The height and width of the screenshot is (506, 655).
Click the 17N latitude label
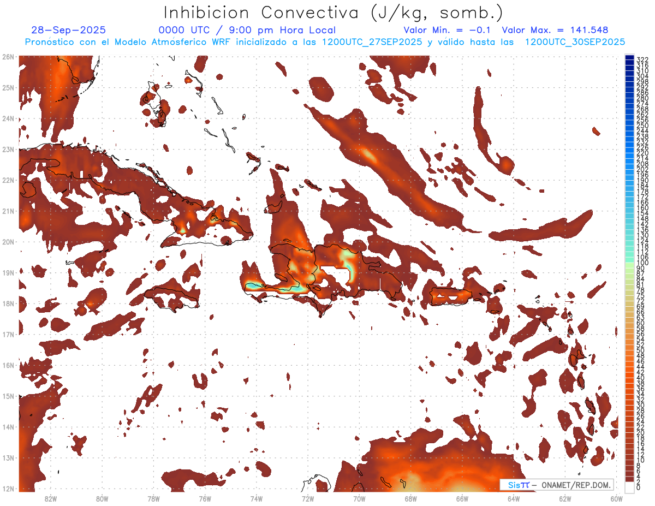tap(8, 334)
